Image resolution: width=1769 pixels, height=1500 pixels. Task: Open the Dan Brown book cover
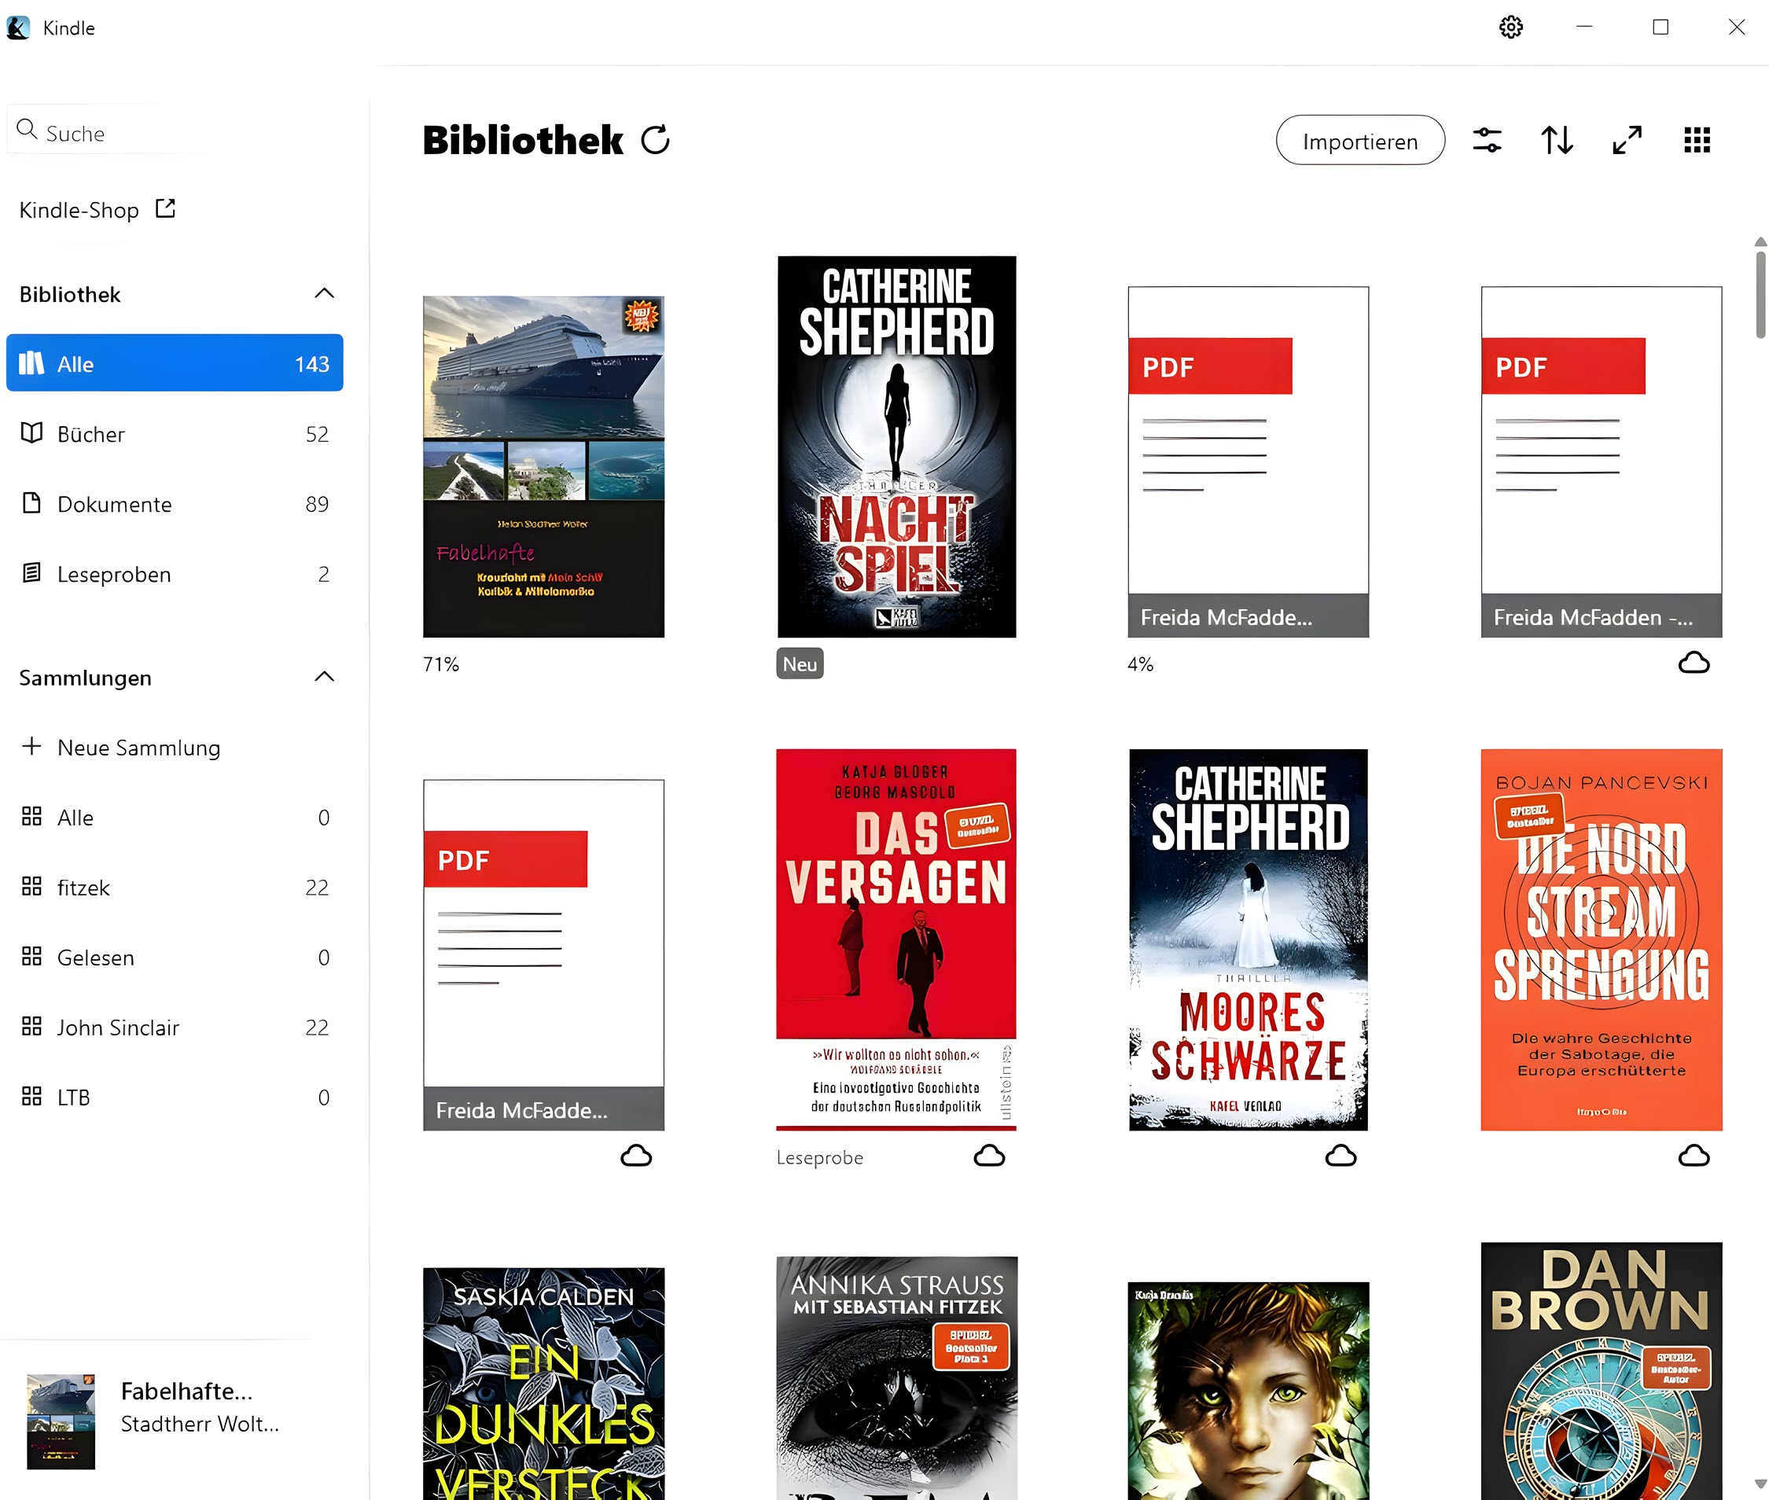point(1602,1370)
